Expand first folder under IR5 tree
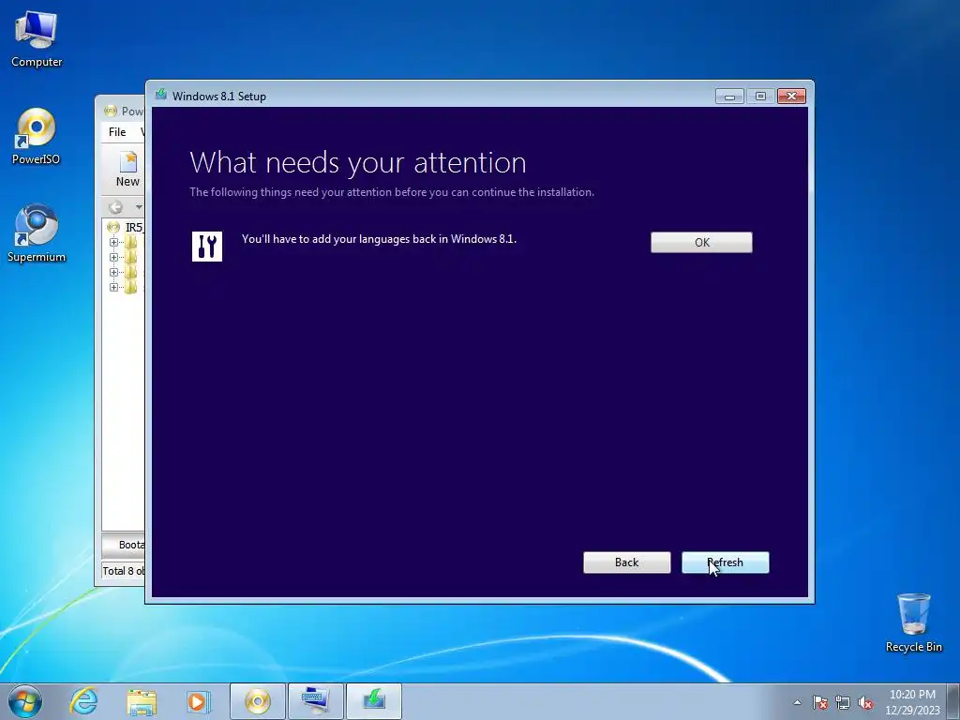Viewport: 960px width, 720px height. pyautogui.click(x=113, y=243)
